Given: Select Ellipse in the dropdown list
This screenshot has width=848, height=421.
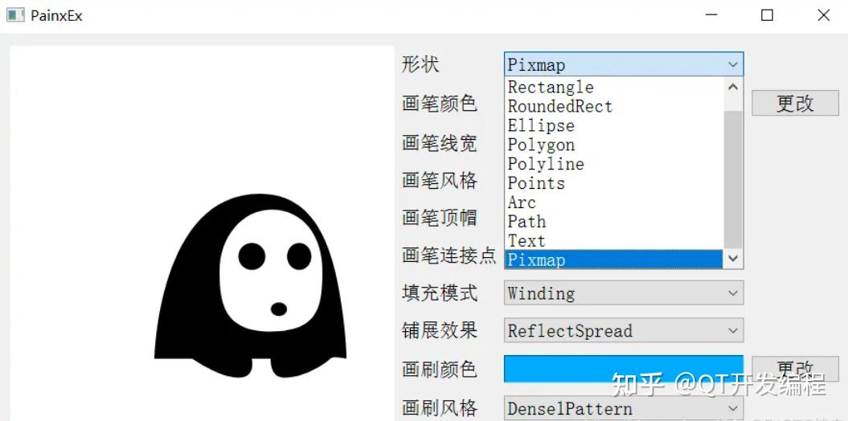Looking at the screenshot, I should [614, 125].
